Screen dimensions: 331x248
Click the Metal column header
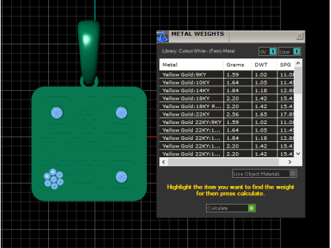(x=191, y=65)
